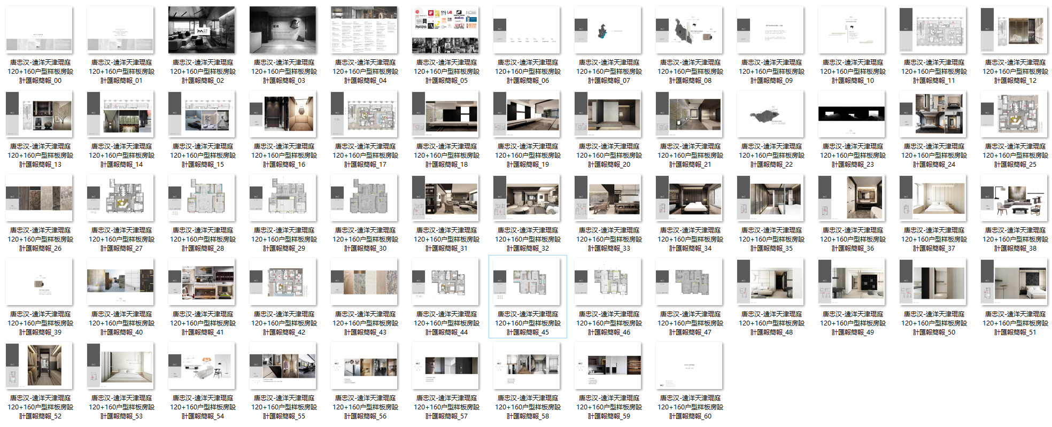
Task: Select the thumbnail numbered _13
Action: (39, 114)
